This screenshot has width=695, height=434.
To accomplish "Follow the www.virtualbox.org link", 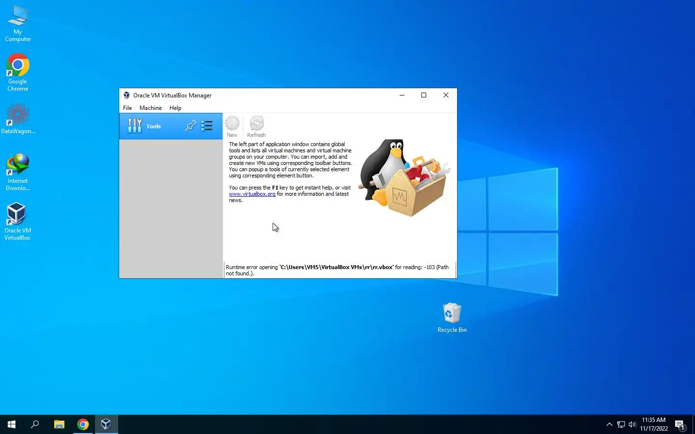I will pos(252,194).
